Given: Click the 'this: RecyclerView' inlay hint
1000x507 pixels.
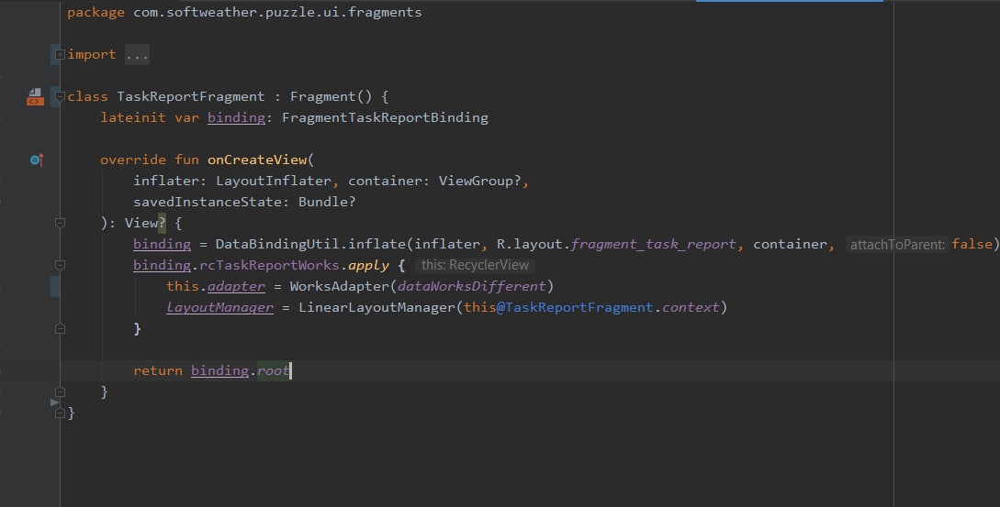Looking at the screenshot, I should (475, 265).
